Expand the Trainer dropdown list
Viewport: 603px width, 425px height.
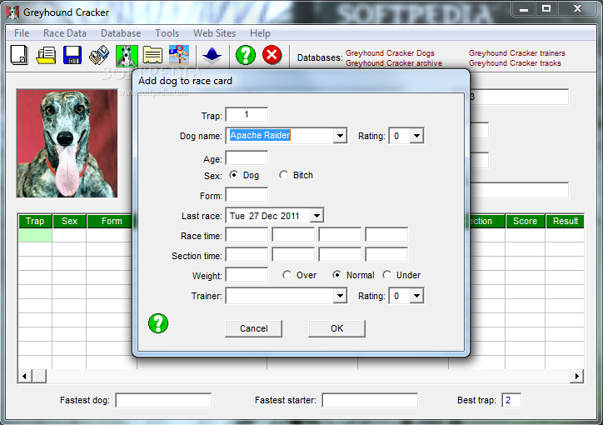(340, 296)
